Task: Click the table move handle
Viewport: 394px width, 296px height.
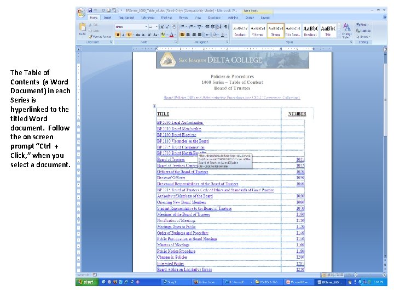Action: click(x=154, y=106)
